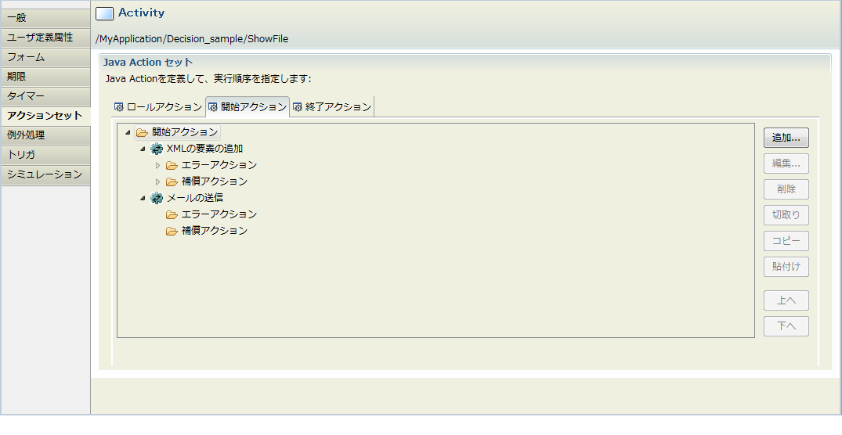Select 補償アクション label under メールの送信
Image resolution: width=842 pixels, height=435 pixels.
pyautogui.click(x=215, y=231)
